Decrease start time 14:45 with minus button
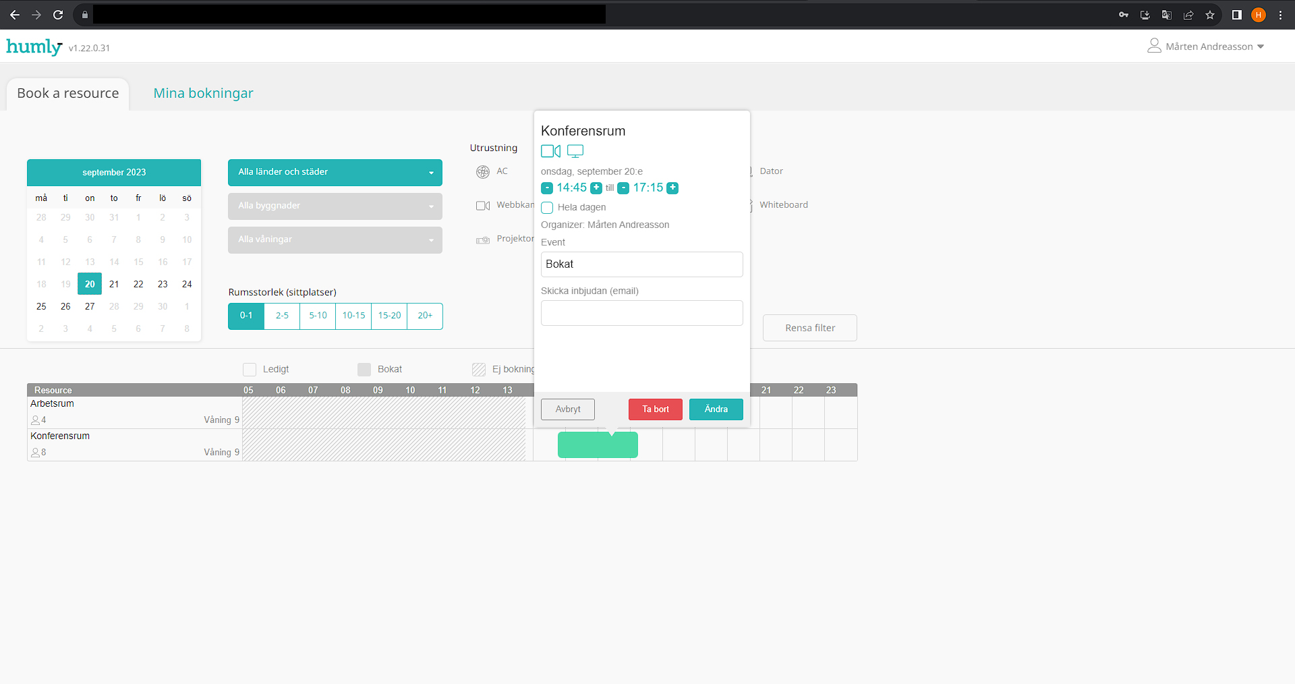This screenshot has width=1295, height=684. [x=547, y=188]
